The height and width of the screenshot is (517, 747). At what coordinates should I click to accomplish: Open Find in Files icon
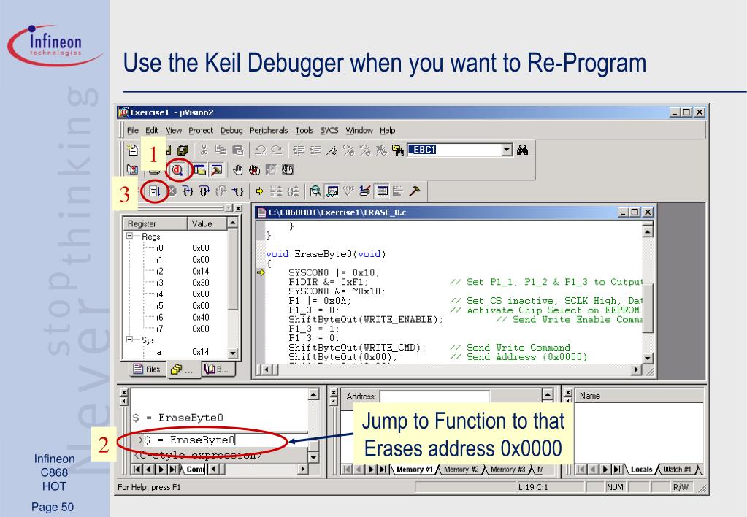click(397, 150)
